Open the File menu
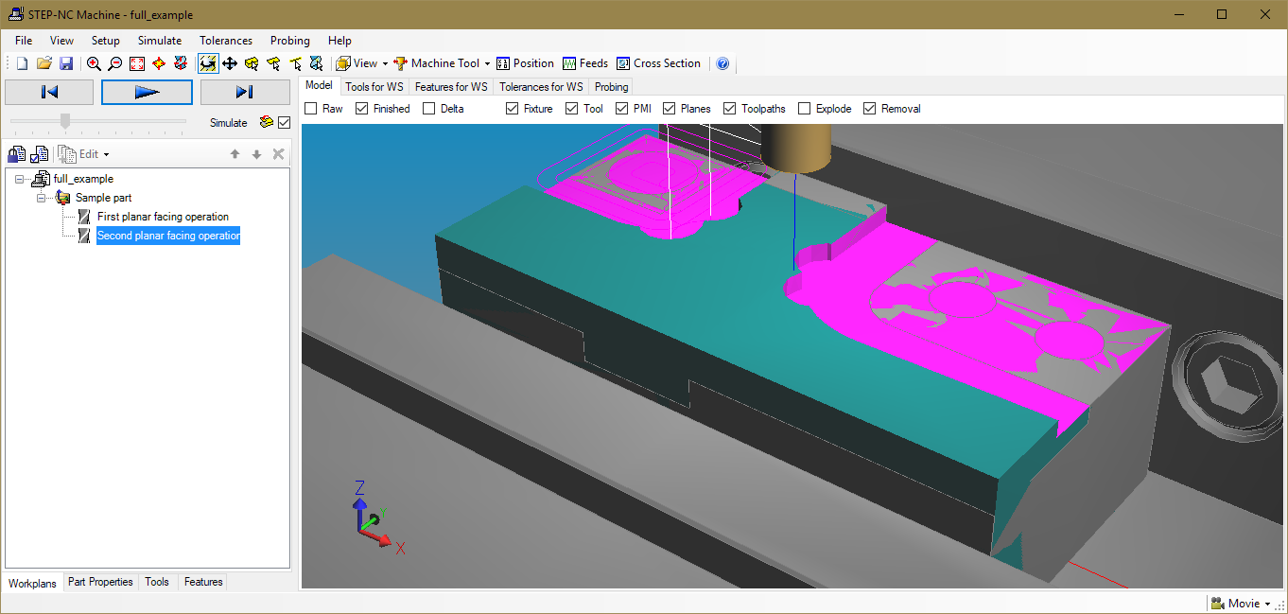This screenshot has height=614, width=1288. [24, 41]
